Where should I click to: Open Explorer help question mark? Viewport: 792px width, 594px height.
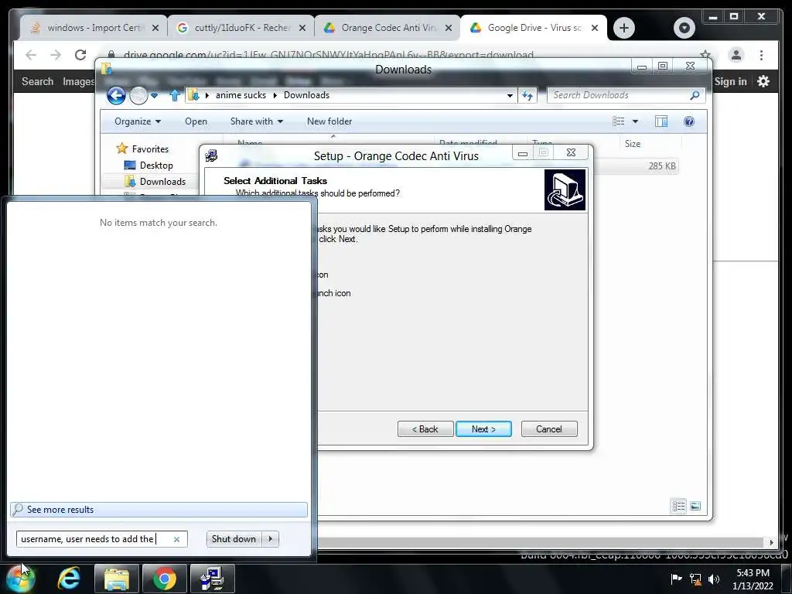pos(689,121)
